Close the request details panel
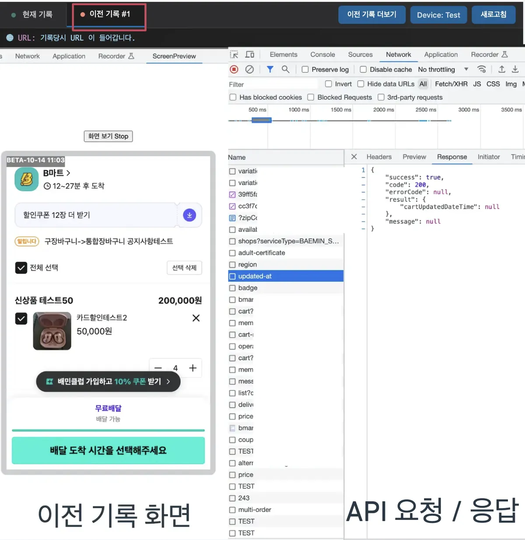Screen dimensions: 525x540 (x=354, y=157)
